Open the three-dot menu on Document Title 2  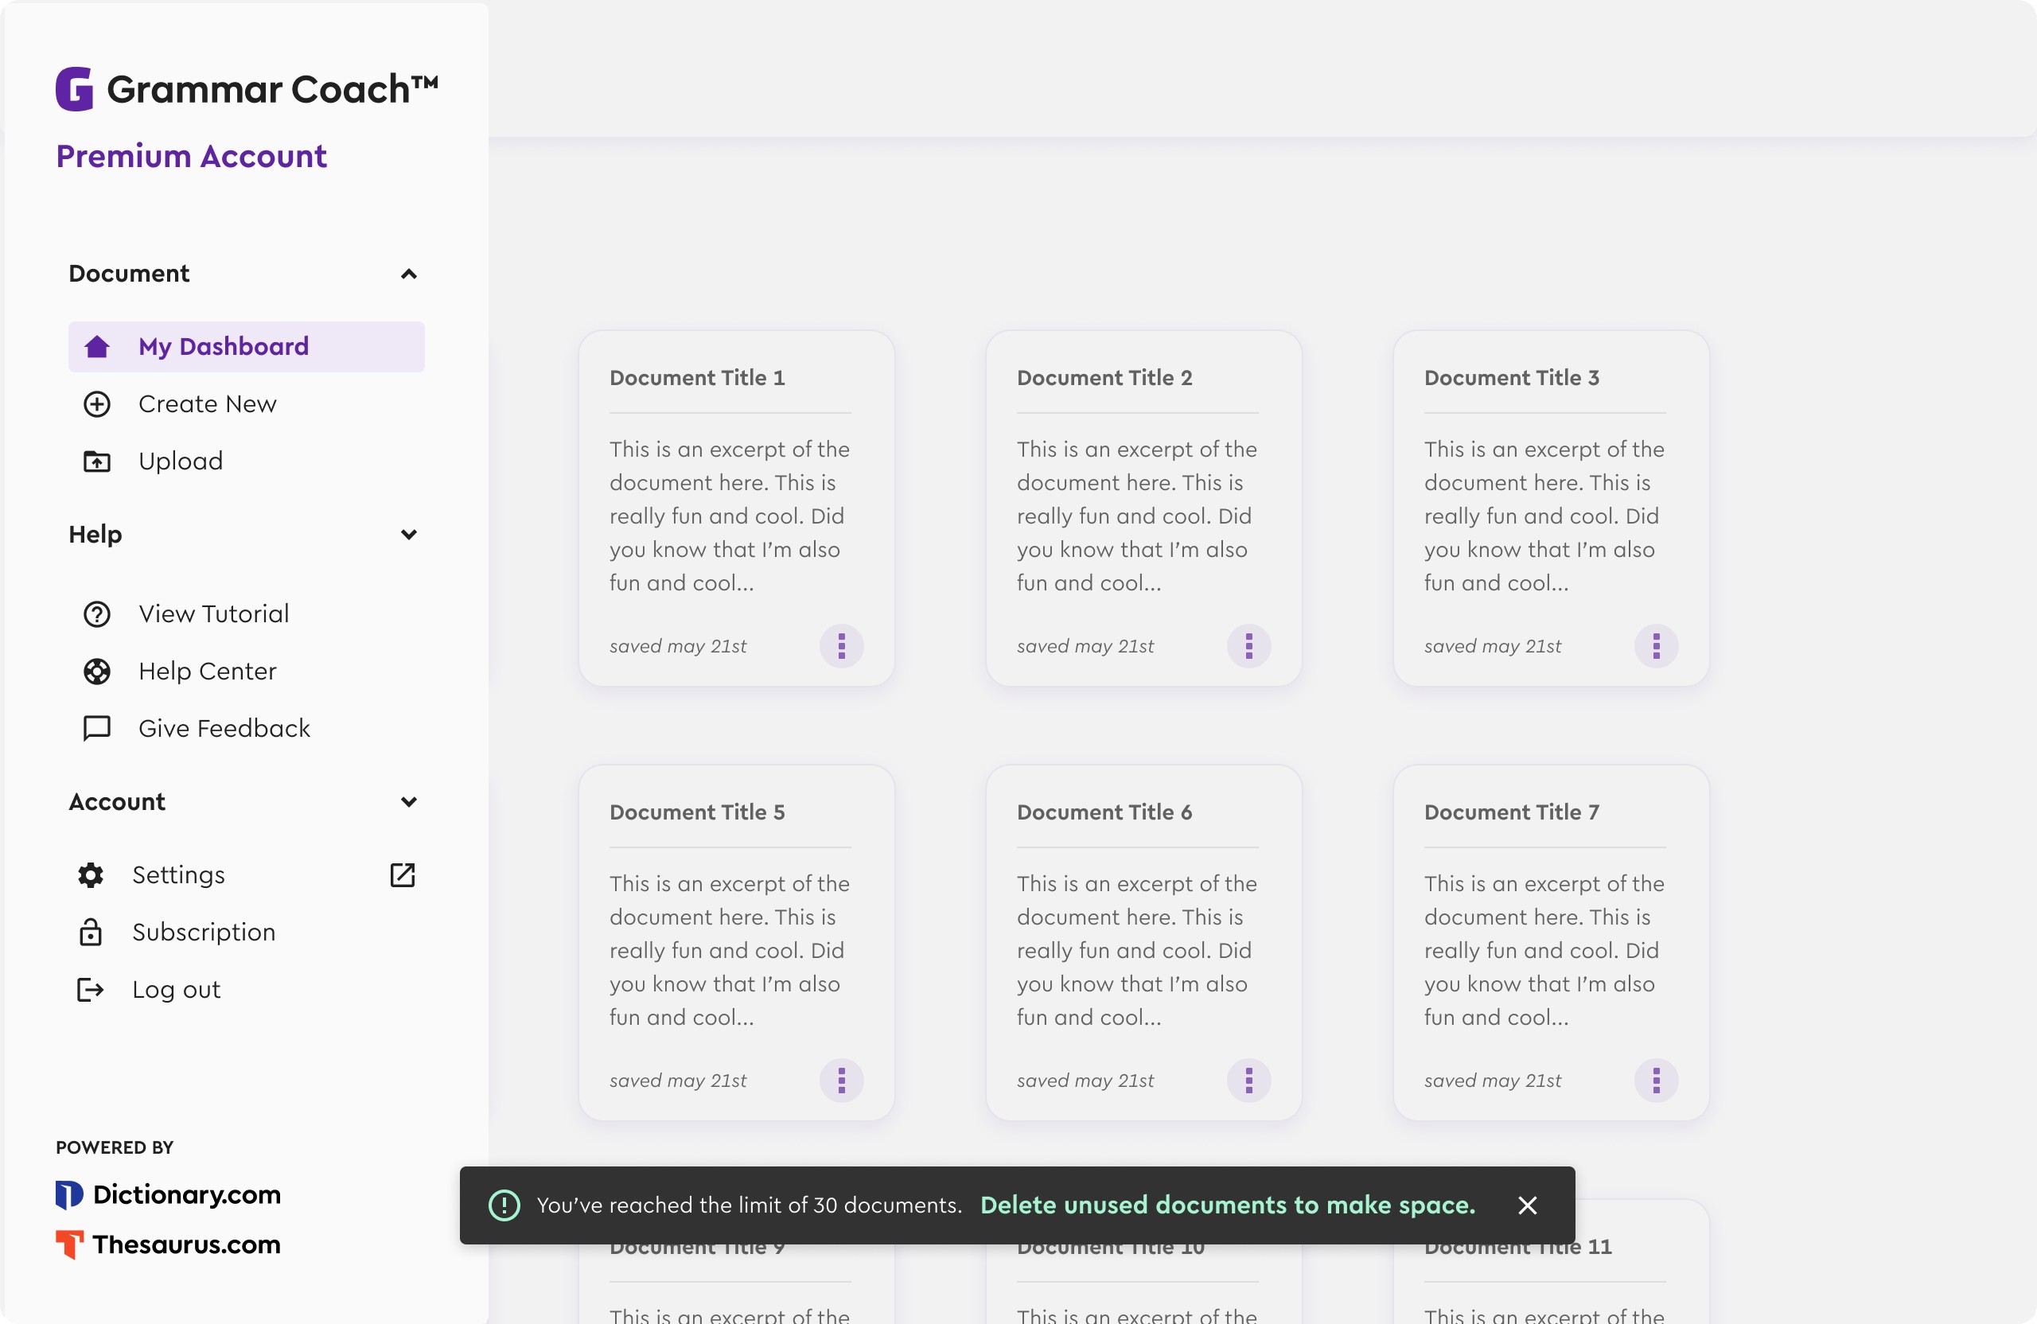pos(1248,646)
